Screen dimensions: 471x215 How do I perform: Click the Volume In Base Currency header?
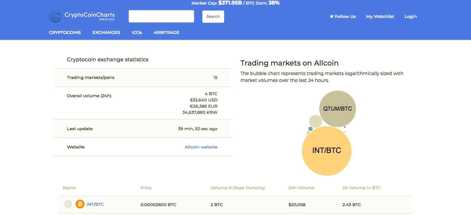coord(238,188)
